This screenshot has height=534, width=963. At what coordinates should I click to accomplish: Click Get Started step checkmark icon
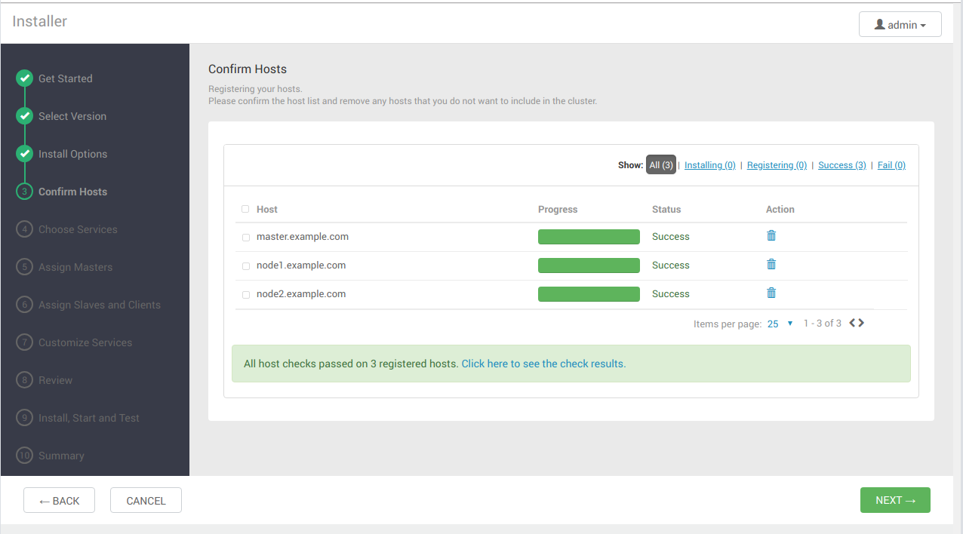pyautogui.click(x=24, y=78)
